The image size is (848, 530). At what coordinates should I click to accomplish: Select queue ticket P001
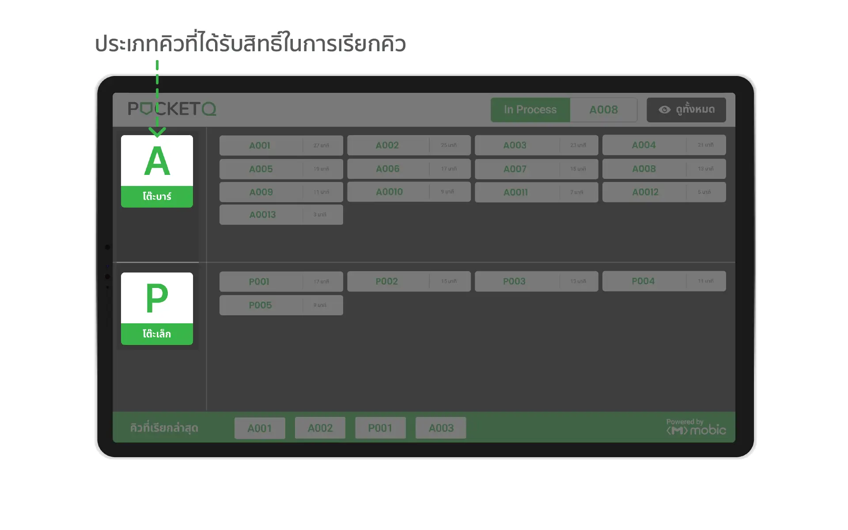tap(280, 281)
